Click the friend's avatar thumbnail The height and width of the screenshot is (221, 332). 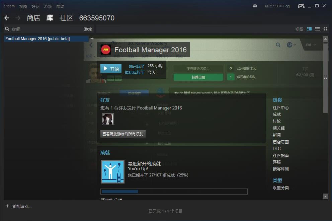(x=107, y=119)
